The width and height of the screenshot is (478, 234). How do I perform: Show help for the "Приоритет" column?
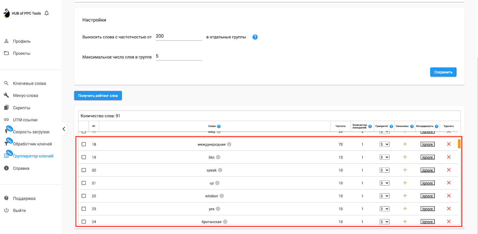(x=391, y=126)
